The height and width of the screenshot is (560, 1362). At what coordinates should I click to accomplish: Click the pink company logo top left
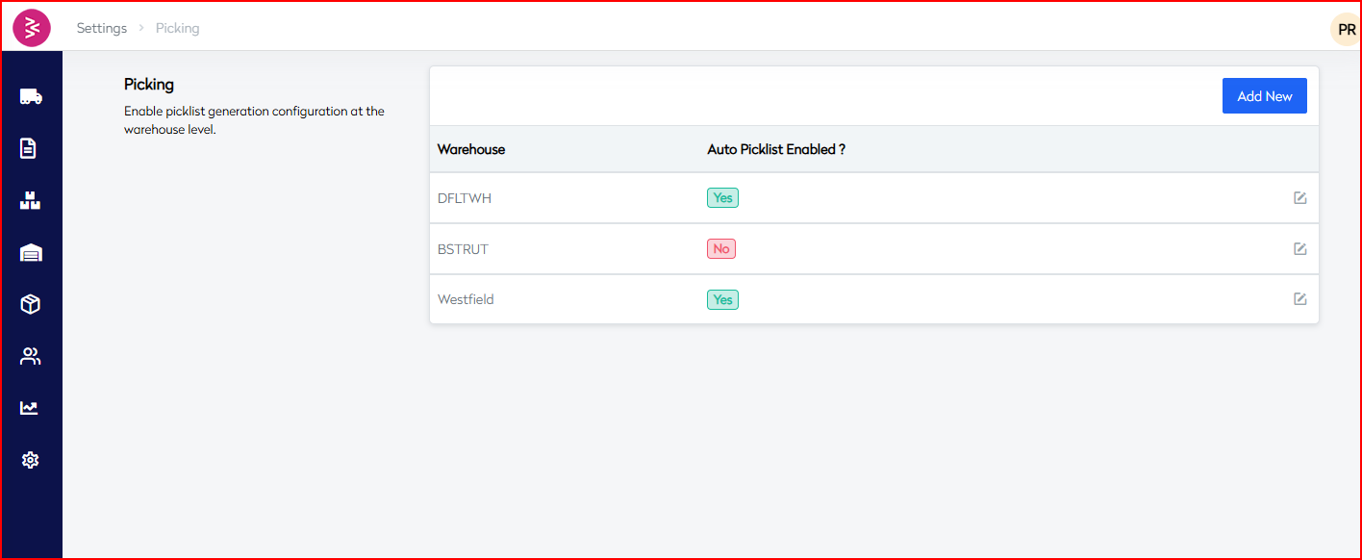tap(33, 28)
